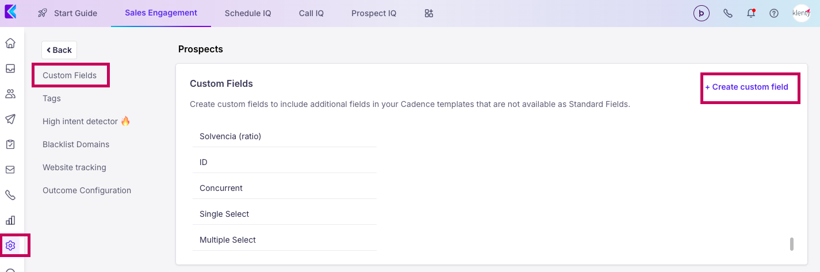Viewport: 820px width, 272px height.
Task: Select the Solvencia (ratio) custom field
Action: [x=230, y=136]
